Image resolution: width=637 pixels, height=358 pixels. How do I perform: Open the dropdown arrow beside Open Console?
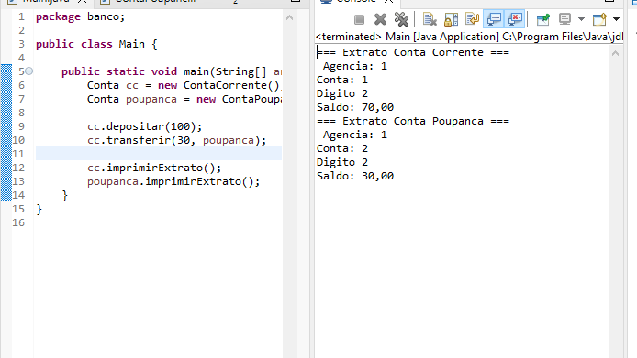click(616, 19)
